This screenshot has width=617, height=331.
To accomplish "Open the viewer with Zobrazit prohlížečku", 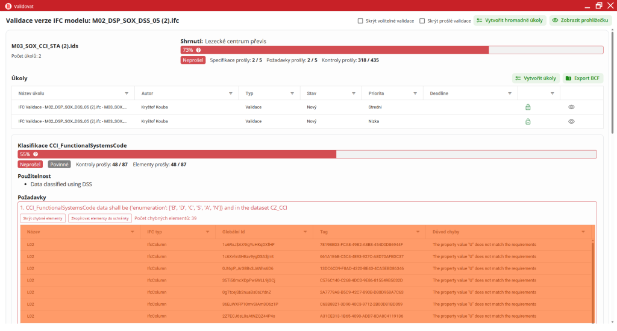I will [x=580, y=20].
